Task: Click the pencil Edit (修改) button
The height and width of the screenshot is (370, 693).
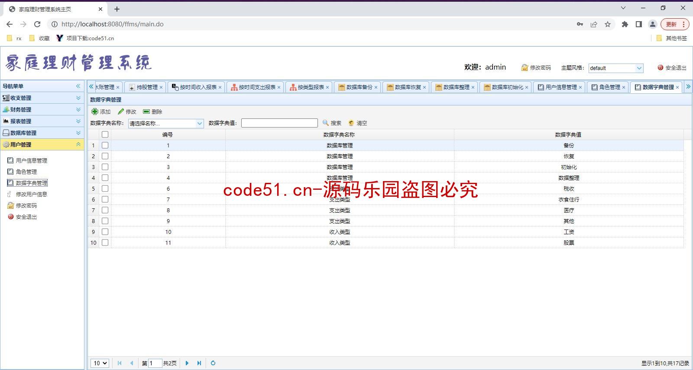Action: click(127, 112)
